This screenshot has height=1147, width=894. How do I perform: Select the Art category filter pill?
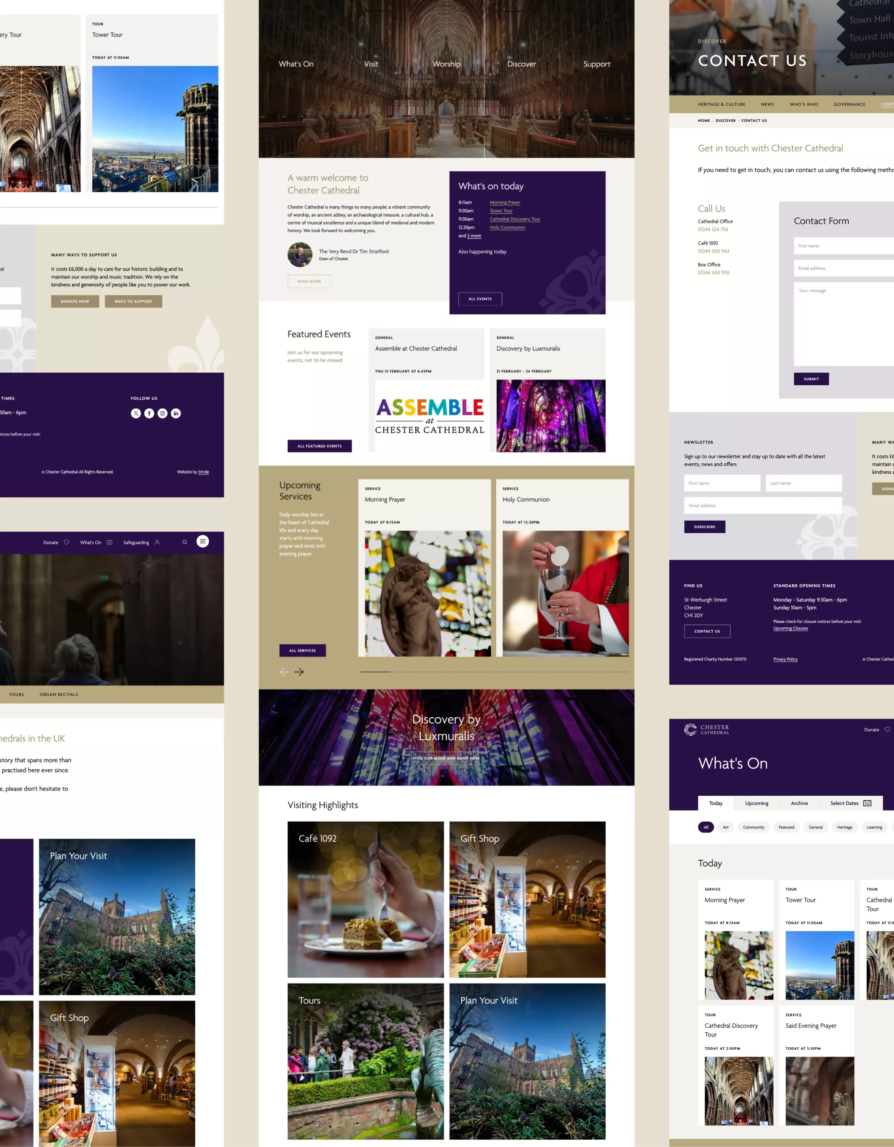click(x=726, y=827)
